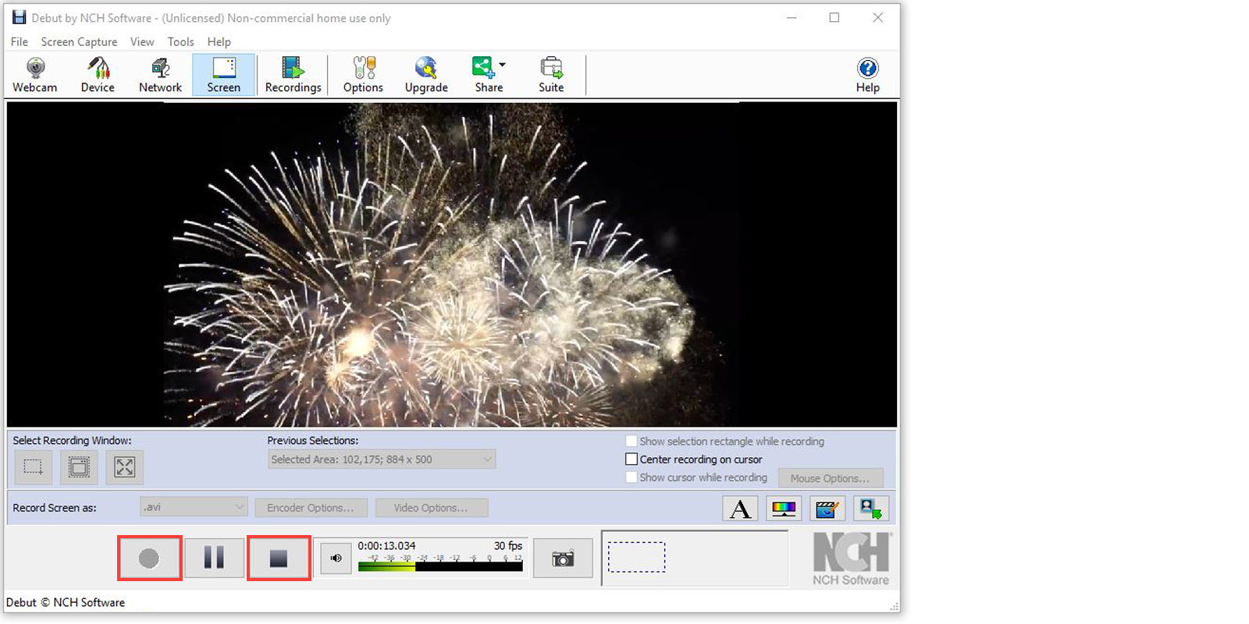
Task: Click the NCH Software logo
Action: coord(851,558)
